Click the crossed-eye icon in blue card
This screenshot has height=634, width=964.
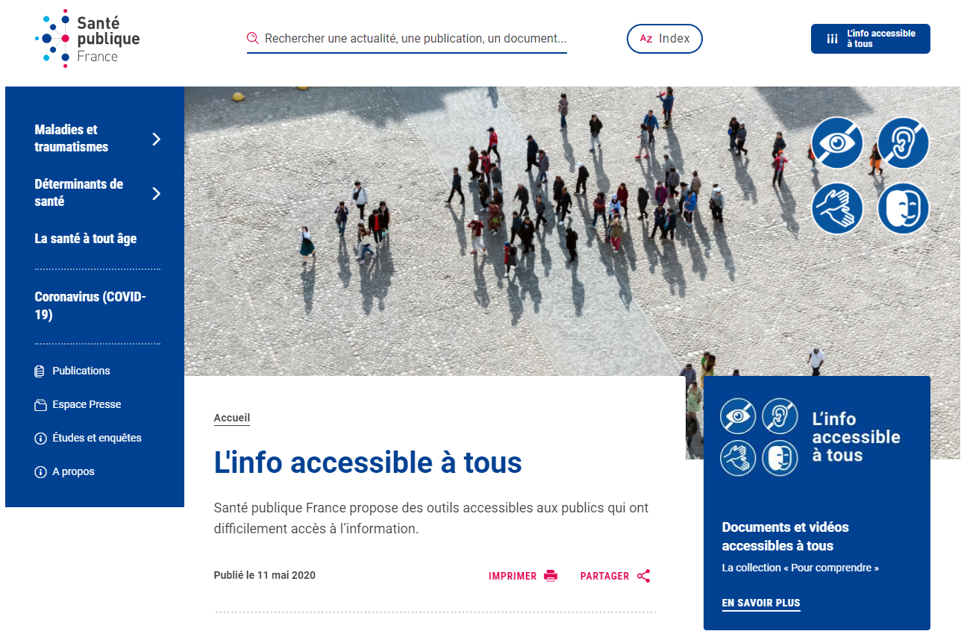point(738,415)
